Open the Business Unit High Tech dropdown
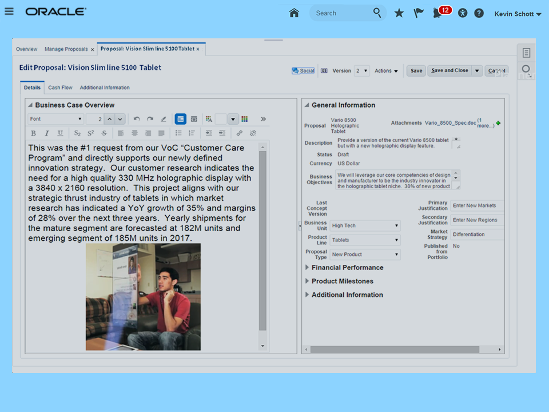The width and height of the screenshot is (549, 412). (365, 225)
